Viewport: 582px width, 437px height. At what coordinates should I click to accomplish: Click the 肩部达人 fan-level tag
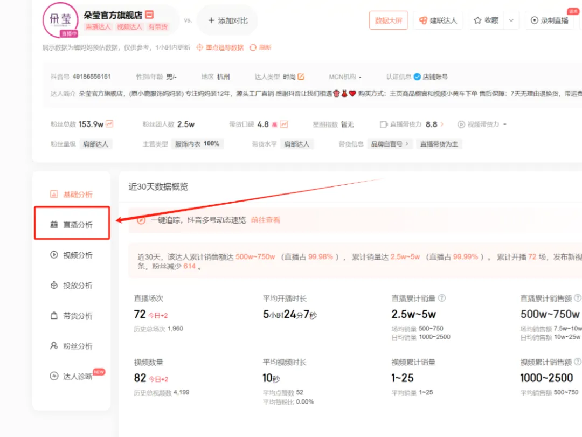(x=96, y=144)
